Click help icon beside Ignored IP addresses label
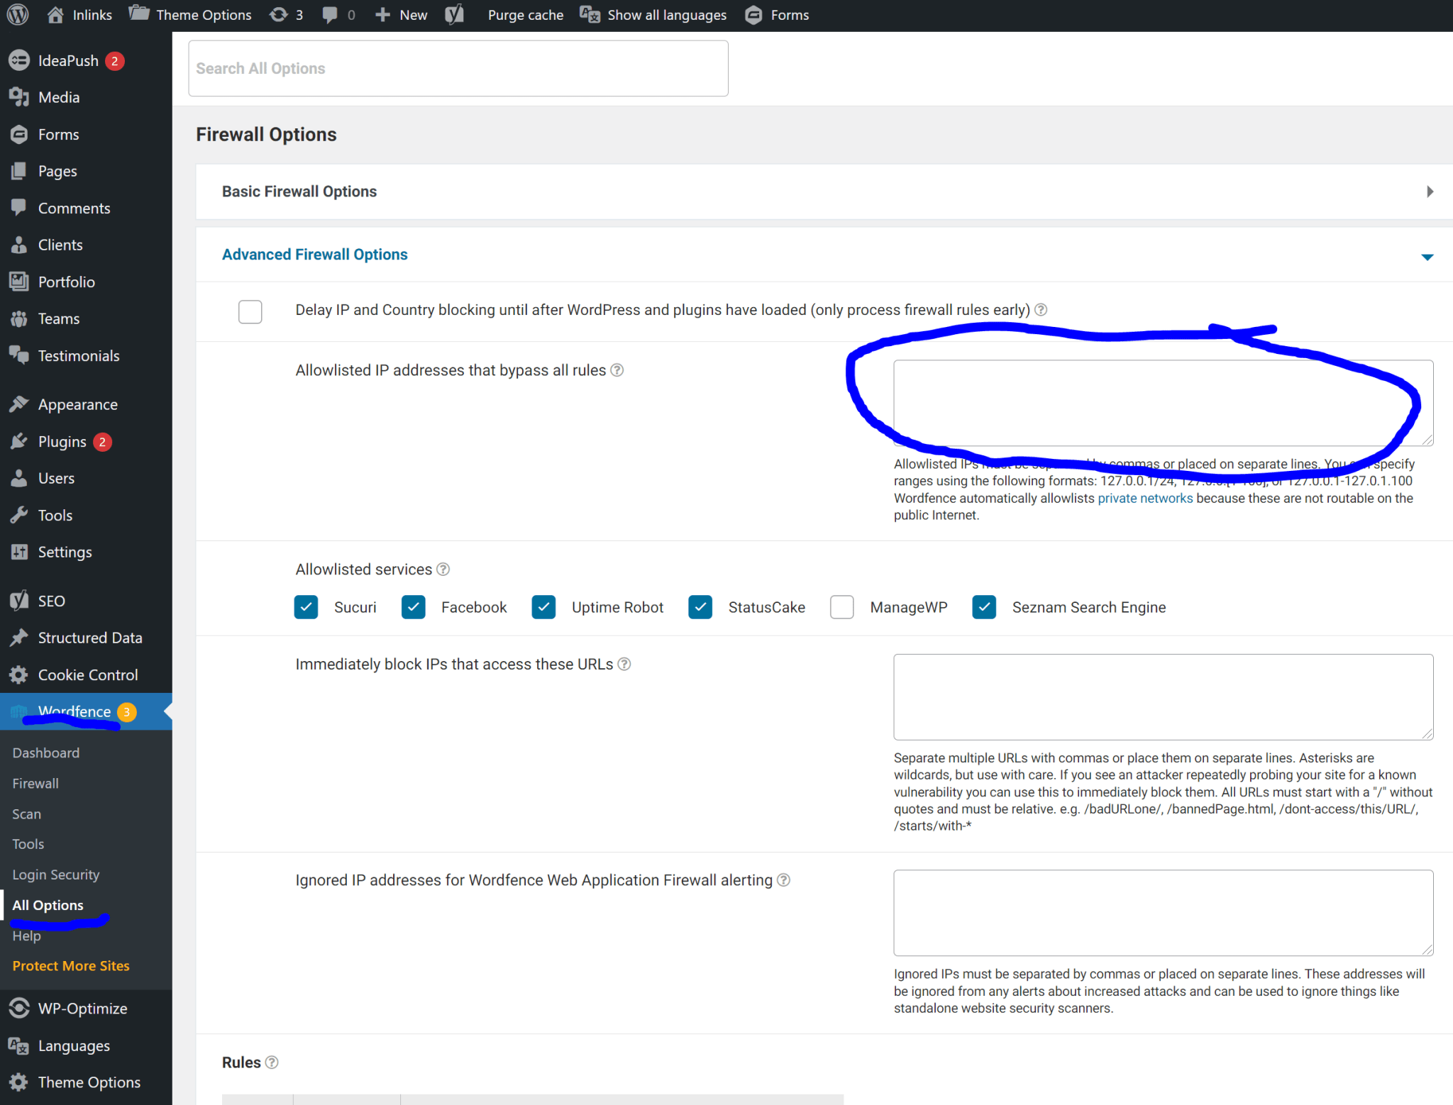The image size is (1453, 1105). click(x=784, y=879)
